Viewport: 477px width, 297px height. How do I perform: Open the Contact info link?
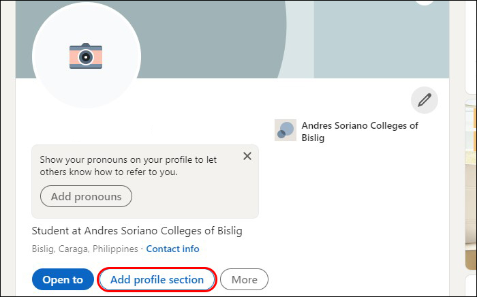[172, 249]
